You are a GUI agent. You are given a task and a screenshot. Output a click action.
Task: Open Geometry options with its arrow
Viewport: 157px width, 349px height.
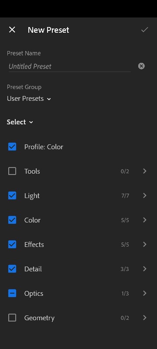(145, 318)
